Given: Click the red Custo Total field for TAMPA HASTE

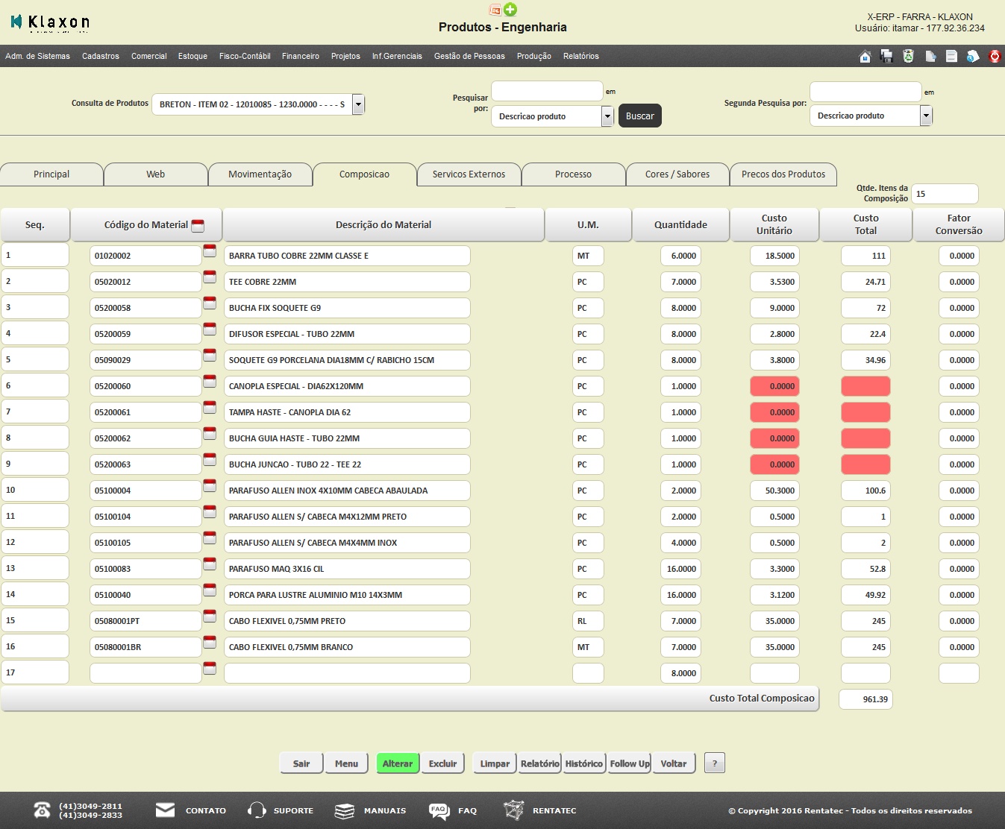Looking at the screenshot, I should 865,412.
